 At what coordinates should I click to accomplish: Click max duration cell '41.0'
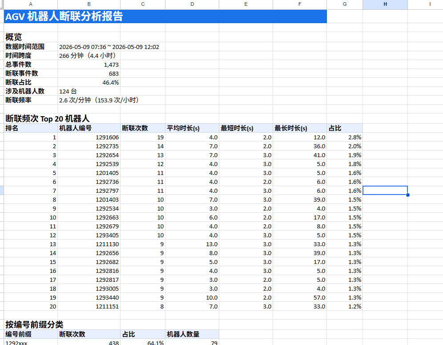[299, 155]
